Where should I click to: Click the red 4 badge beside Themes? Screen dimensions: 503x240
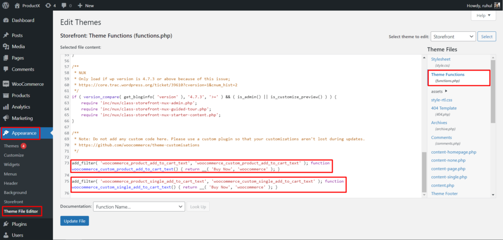coord(24,146)
